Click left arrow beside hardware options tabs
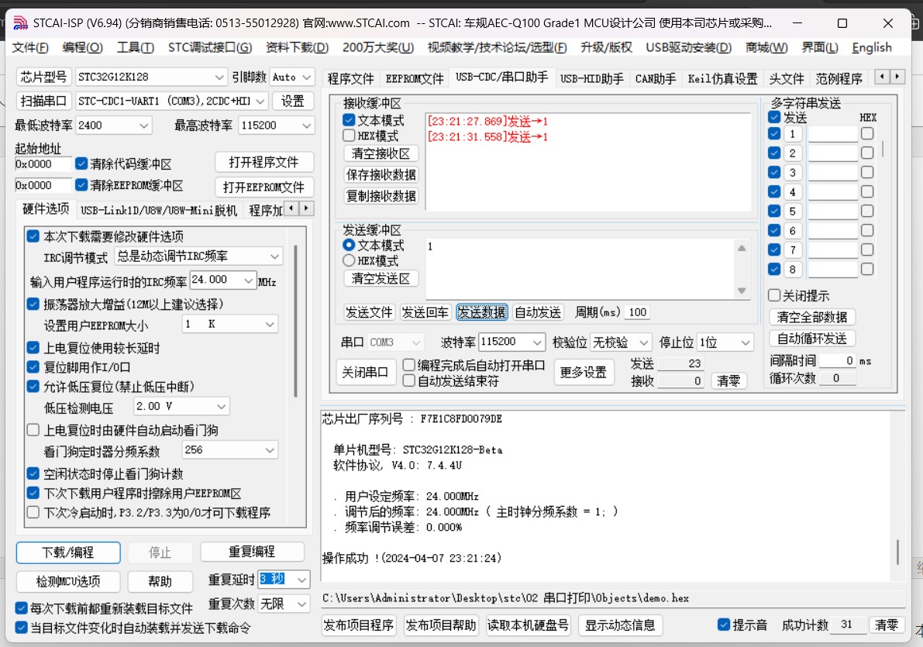The width and height of the screenshot is (923, 647). click(x=291, y=208)
